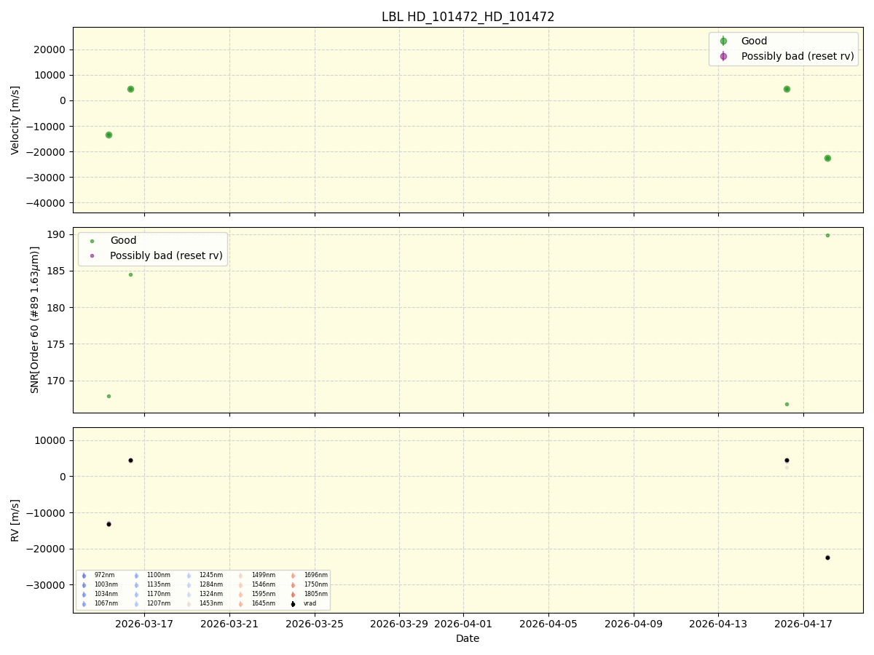Screen dimensions: 874x655
Task: Click the 2026-04-13 date tick label
Action: point(719,623)
